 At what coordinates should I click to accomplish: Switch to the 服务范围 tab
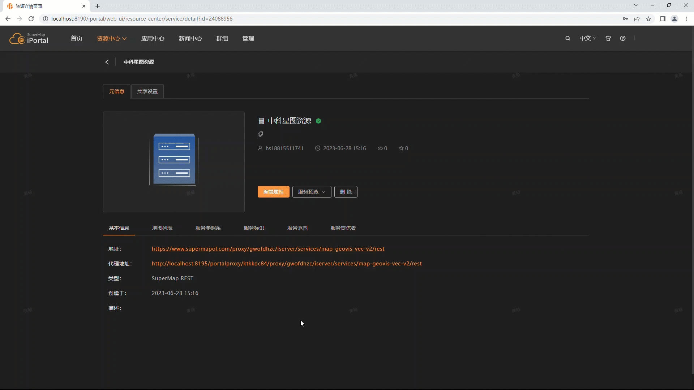(x=297, y=228)
